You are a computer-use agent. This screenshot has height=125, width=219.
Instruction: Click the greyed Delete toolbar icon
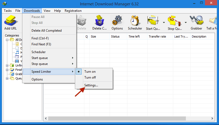82,21
